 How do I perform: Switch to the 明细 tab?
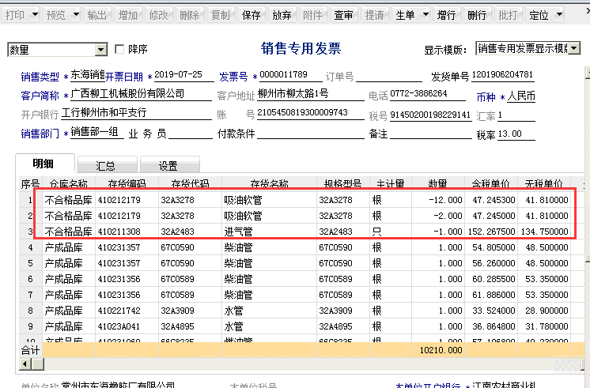43,164
